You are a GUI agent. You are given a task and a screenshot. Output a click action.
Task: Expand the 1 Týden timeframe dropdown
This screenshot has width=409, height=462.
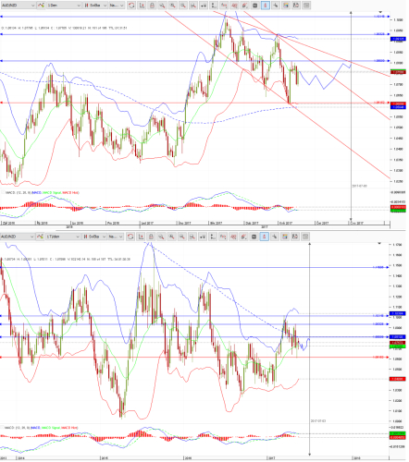click(63, 237)
